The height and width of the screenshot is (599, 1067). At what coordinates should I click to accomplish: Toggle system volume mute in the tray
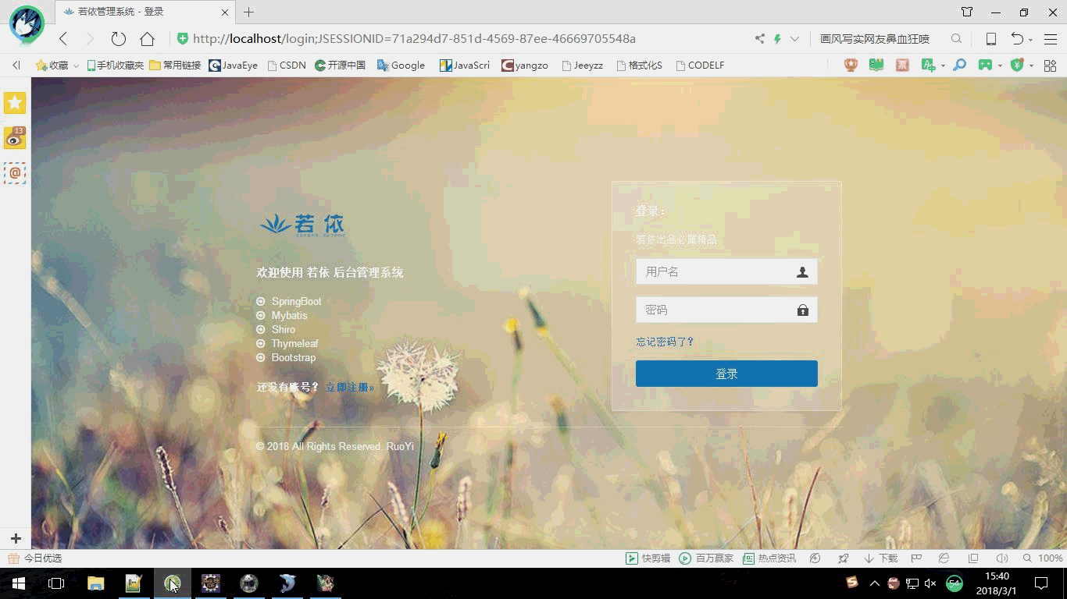(x=930, y=583)
